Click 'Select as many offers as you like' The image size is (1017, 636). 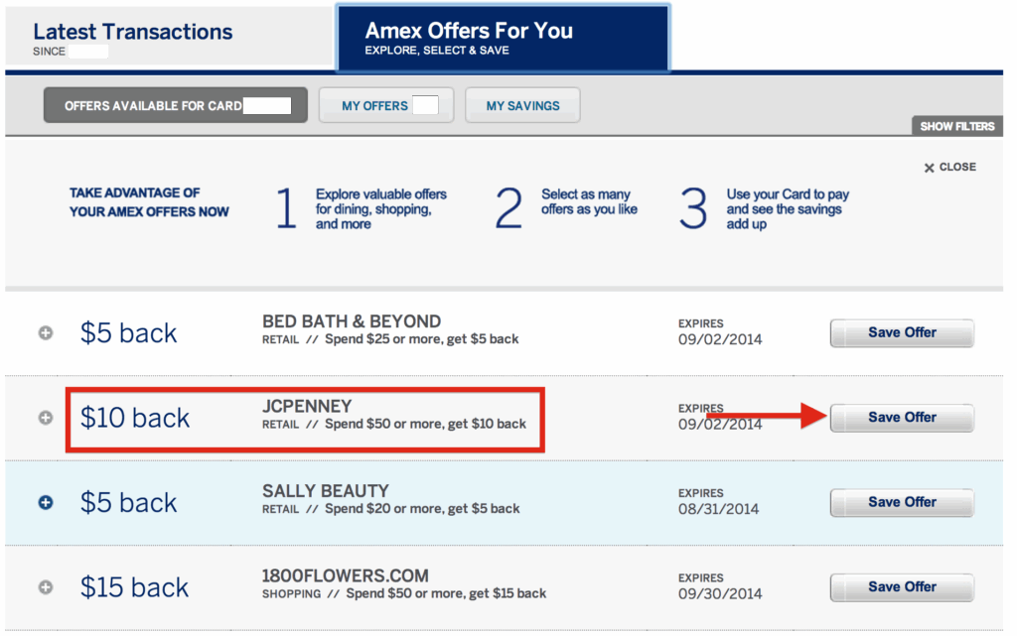[590, 201]
